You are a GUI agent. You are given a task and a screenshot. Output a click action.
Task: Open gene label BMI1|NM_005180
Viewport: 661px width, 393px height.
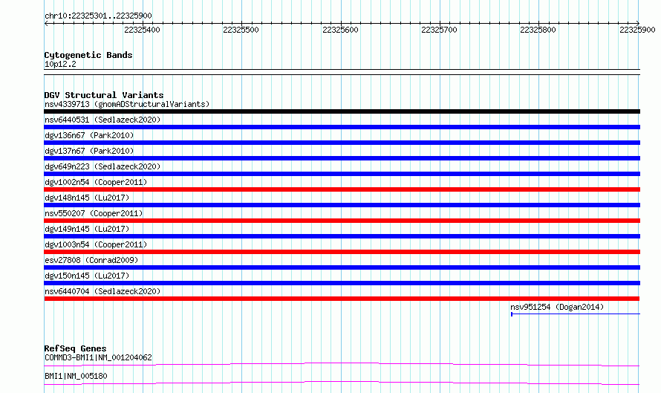click(76, 376)
